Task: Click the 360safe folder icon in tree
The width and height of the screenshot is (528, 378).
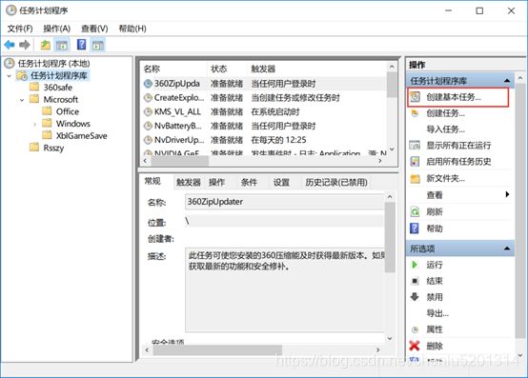Action: coord(34,87)
